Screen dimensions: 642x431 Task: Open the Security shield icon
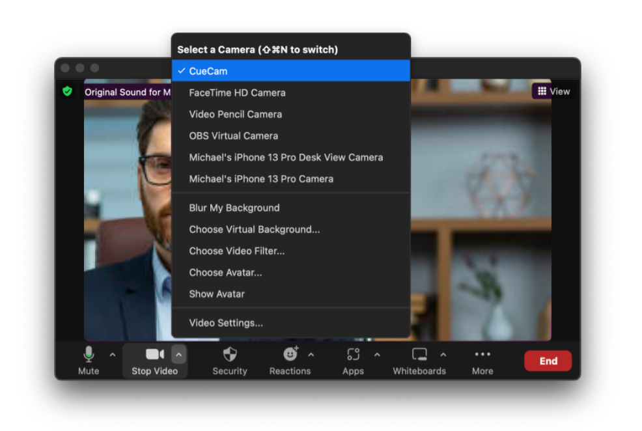pos(230,354)
